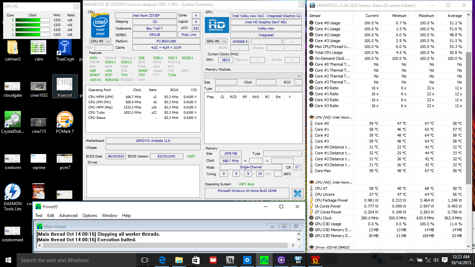The width and height of the screenshot is (475, 267).
Task: Open Windows Store from the taskbar
Action: [196, 260]
